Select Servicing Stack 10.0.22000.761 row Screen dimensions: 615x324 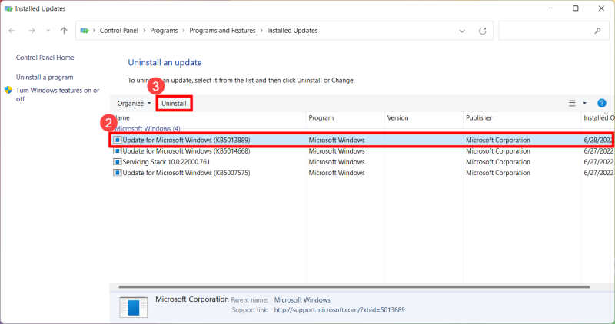pos(362,162)
